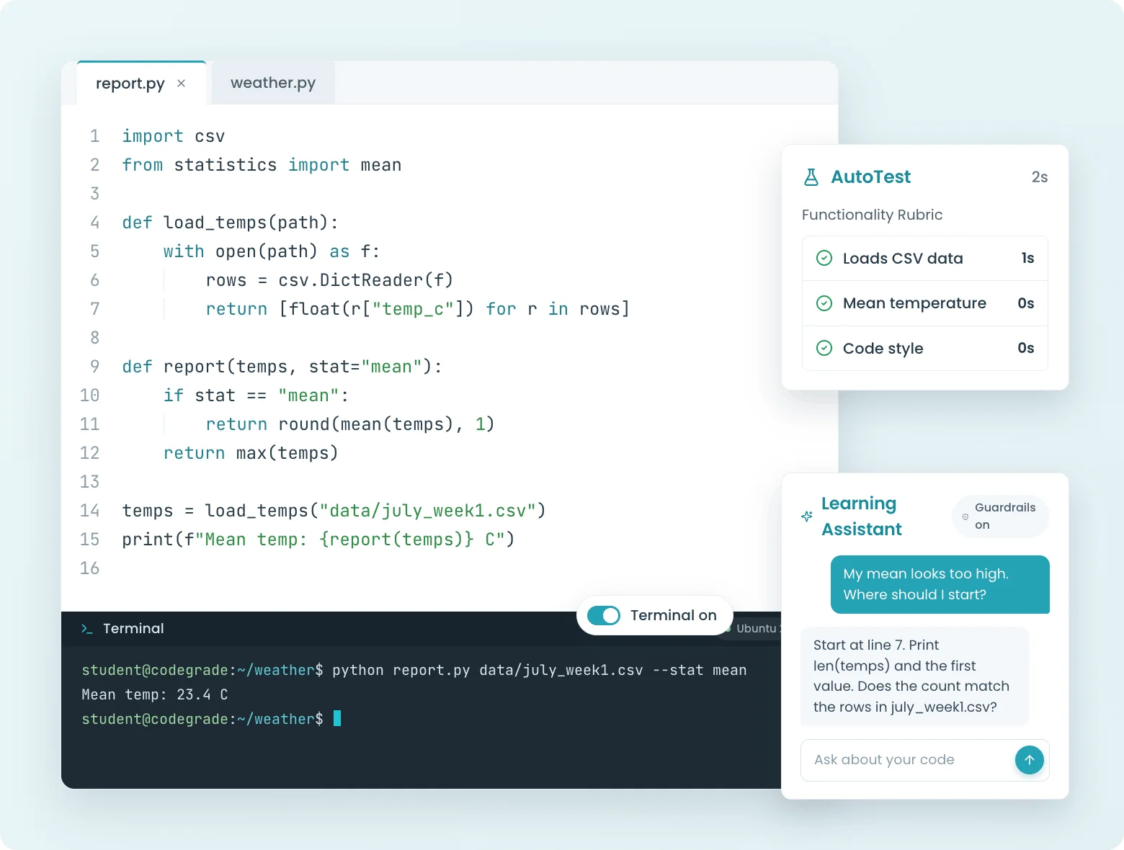1124x850 pixels.
Task: Click the Guardrails shield icon
Action: [x=965, y=516]
